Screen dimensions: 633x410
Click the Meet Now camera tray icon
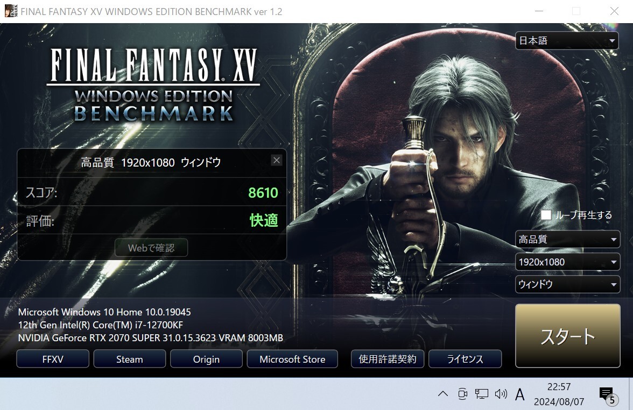pos(463,394)
